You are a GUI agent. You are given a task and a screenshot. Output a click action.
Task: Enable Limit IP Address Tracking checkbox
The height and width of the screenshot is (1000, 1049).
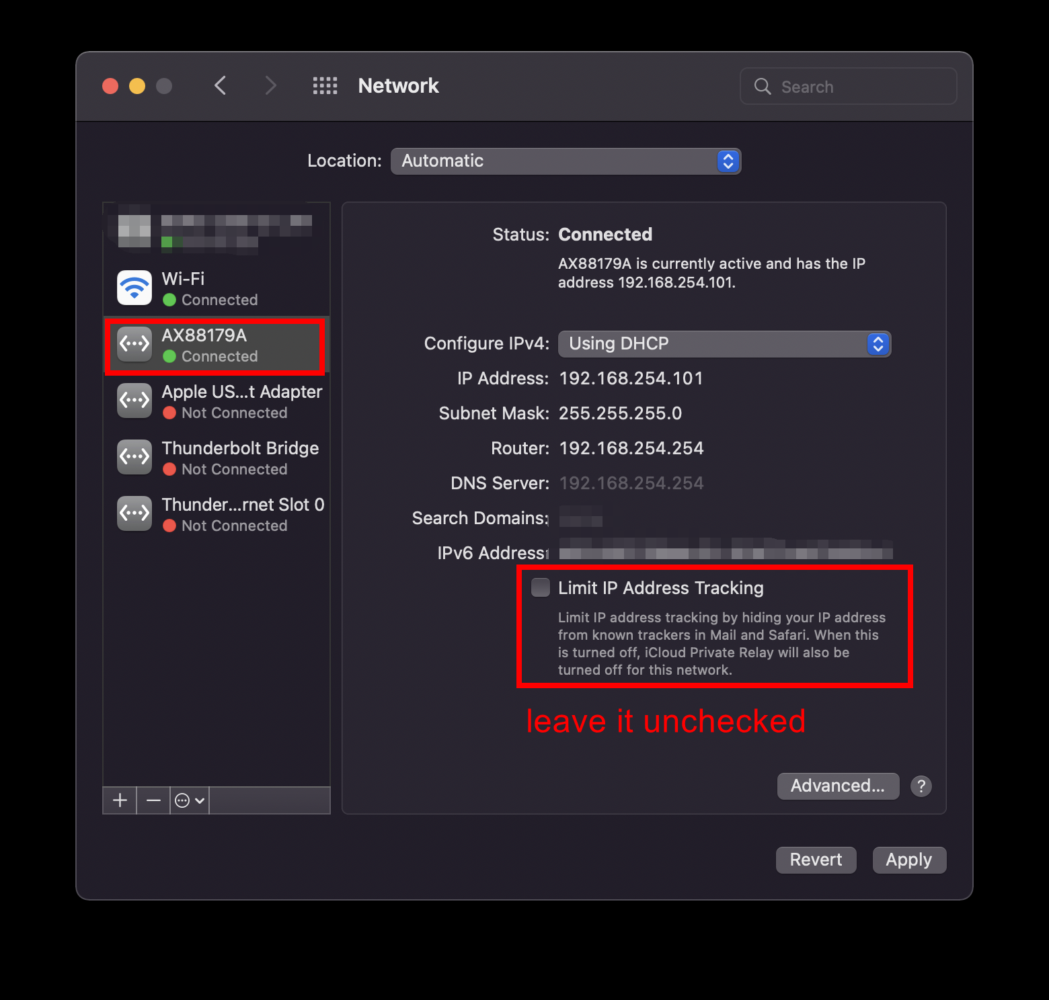(541, 588)
